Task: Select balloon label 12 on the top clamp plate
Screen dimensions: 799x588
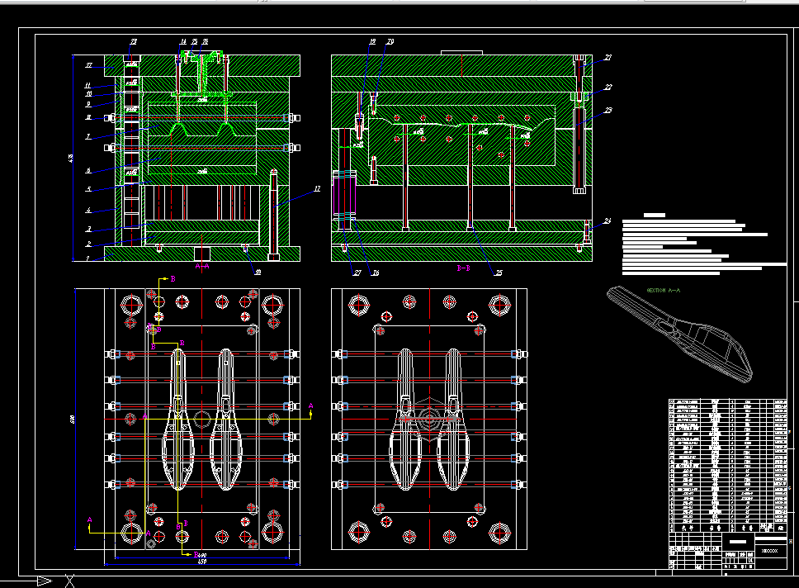Action: point(89,65)
